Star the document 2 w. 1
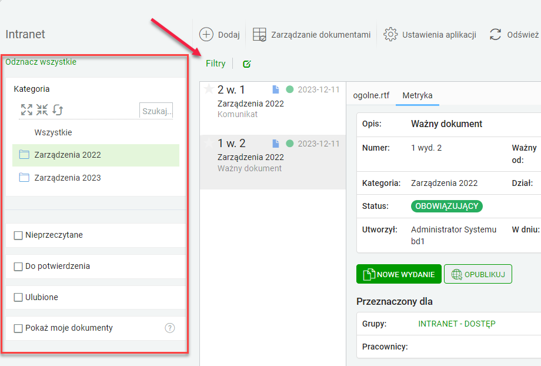The width and height of the screenshot is (541, 366). coord(208,89)
